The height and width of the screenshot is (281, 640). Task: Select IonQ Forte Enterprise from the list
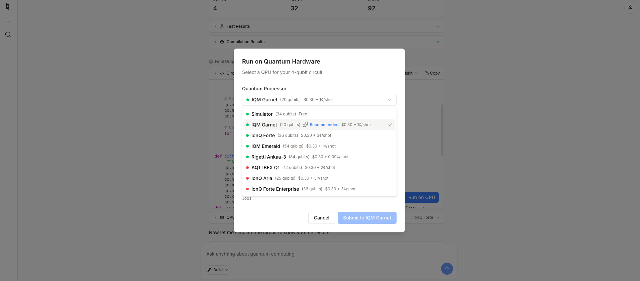319,189
